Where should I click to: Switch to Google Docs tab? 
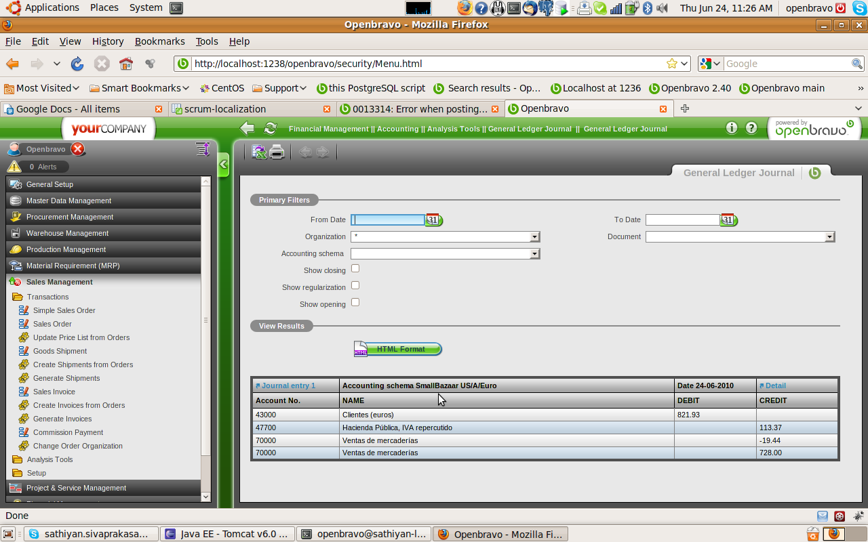83,108
